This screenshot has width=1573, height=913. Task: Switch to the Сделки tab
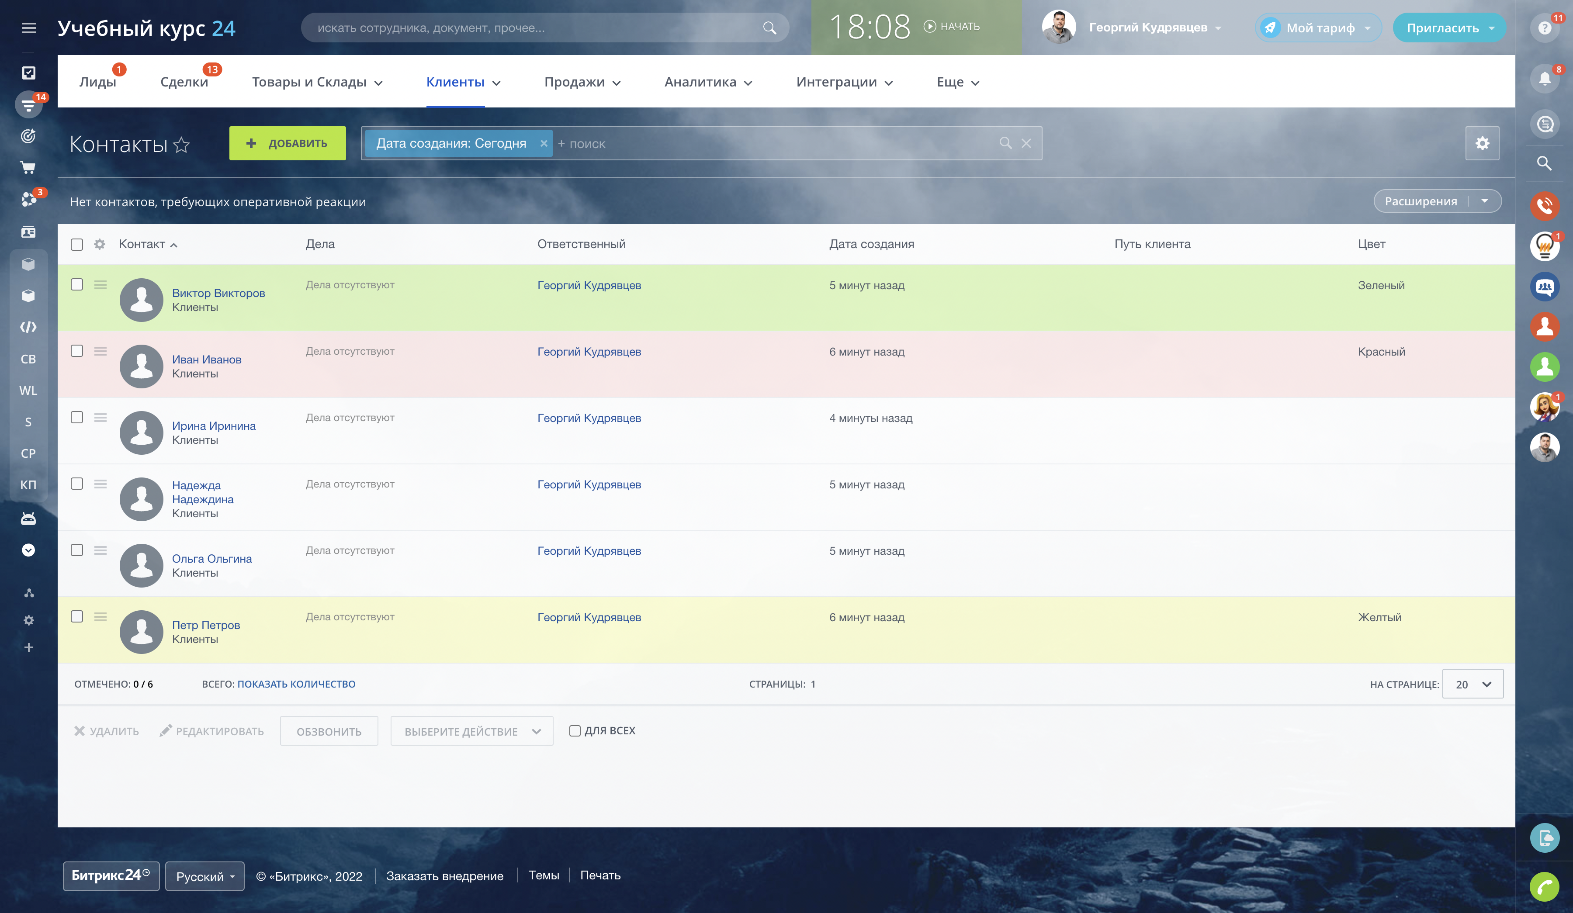click(184, 83)
